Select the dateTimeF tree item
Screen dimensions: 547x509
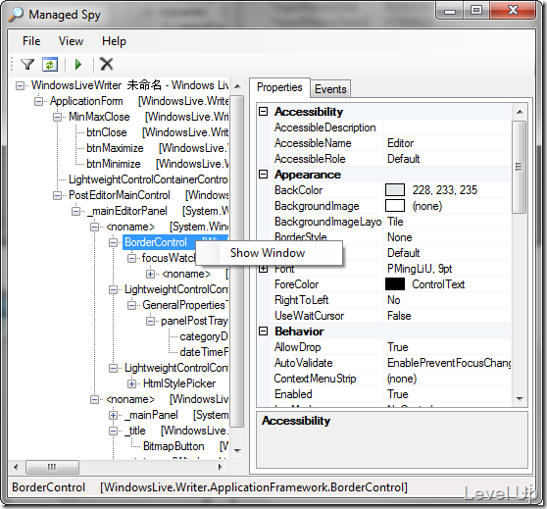[x=204, y=352]
